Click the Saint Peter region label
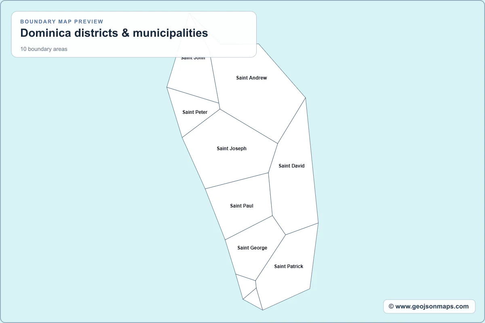 click(x=195, y=112)
